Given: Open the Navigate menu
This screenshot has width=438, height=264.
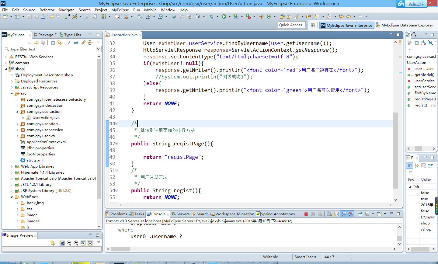Looking at the screenshot, I should pos(67,10).
